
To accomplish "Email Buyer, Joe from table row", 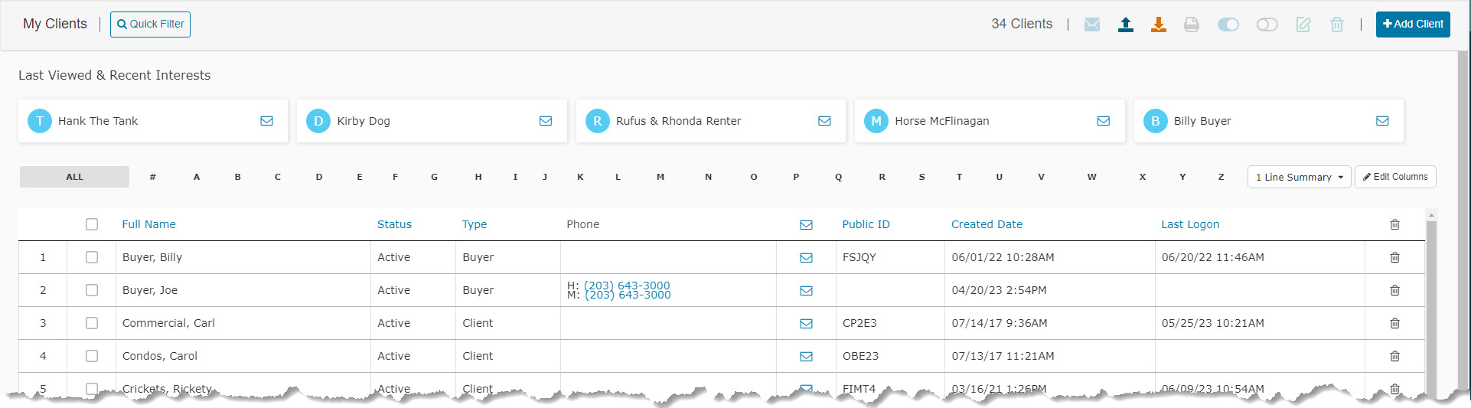I will point(806,291).
